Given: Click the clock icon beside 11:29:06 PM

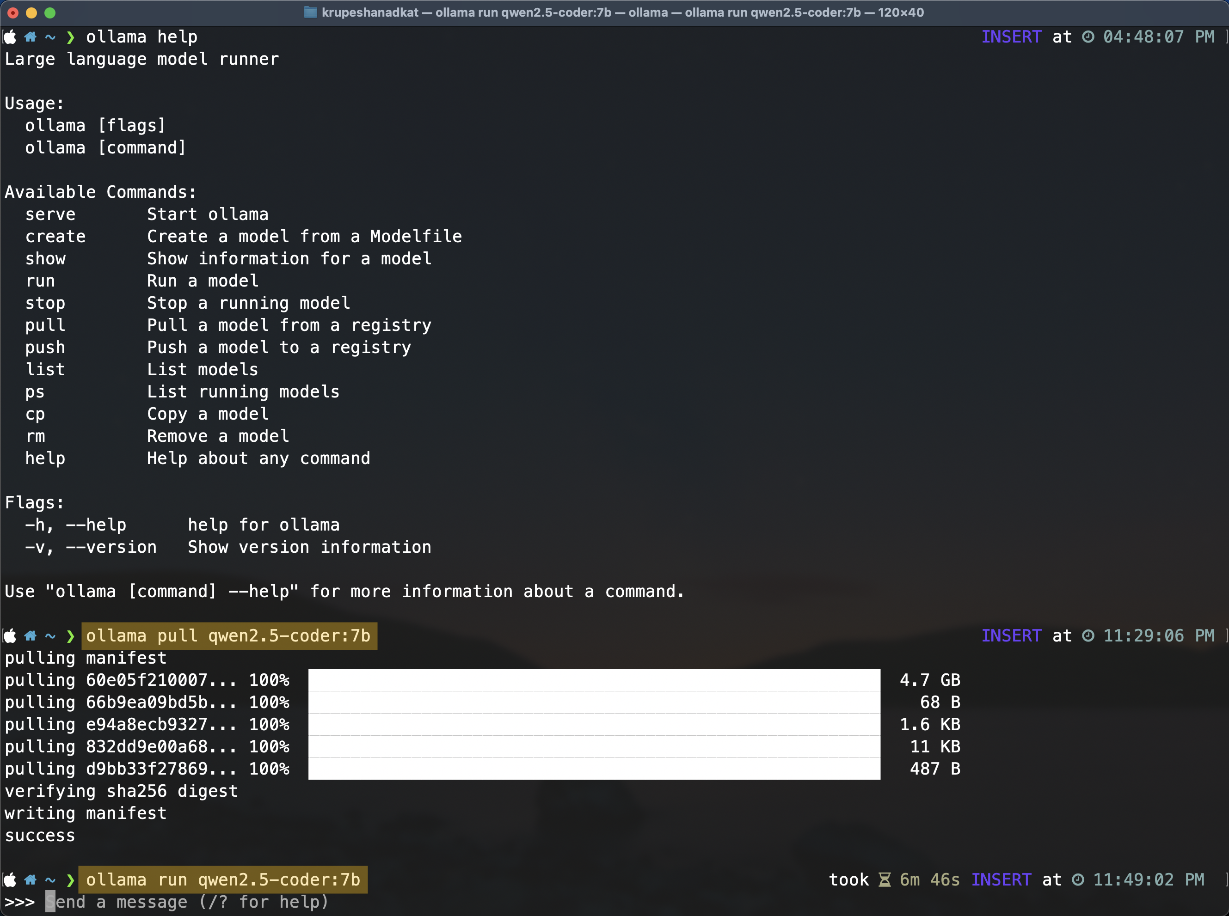Looking at the screenshot, I should (1088, 636).
